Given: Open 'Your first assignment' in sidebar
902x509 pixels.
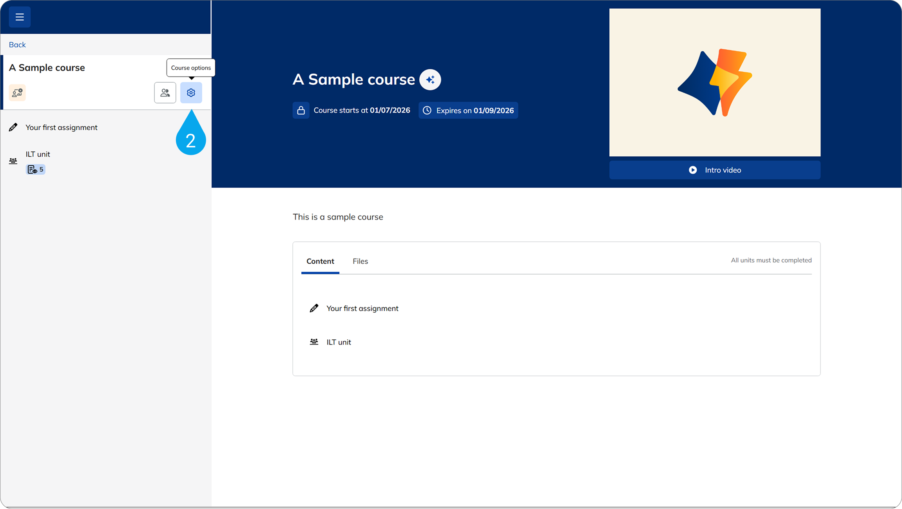Looking at the screenshot, I should click(x=61, y=127).
